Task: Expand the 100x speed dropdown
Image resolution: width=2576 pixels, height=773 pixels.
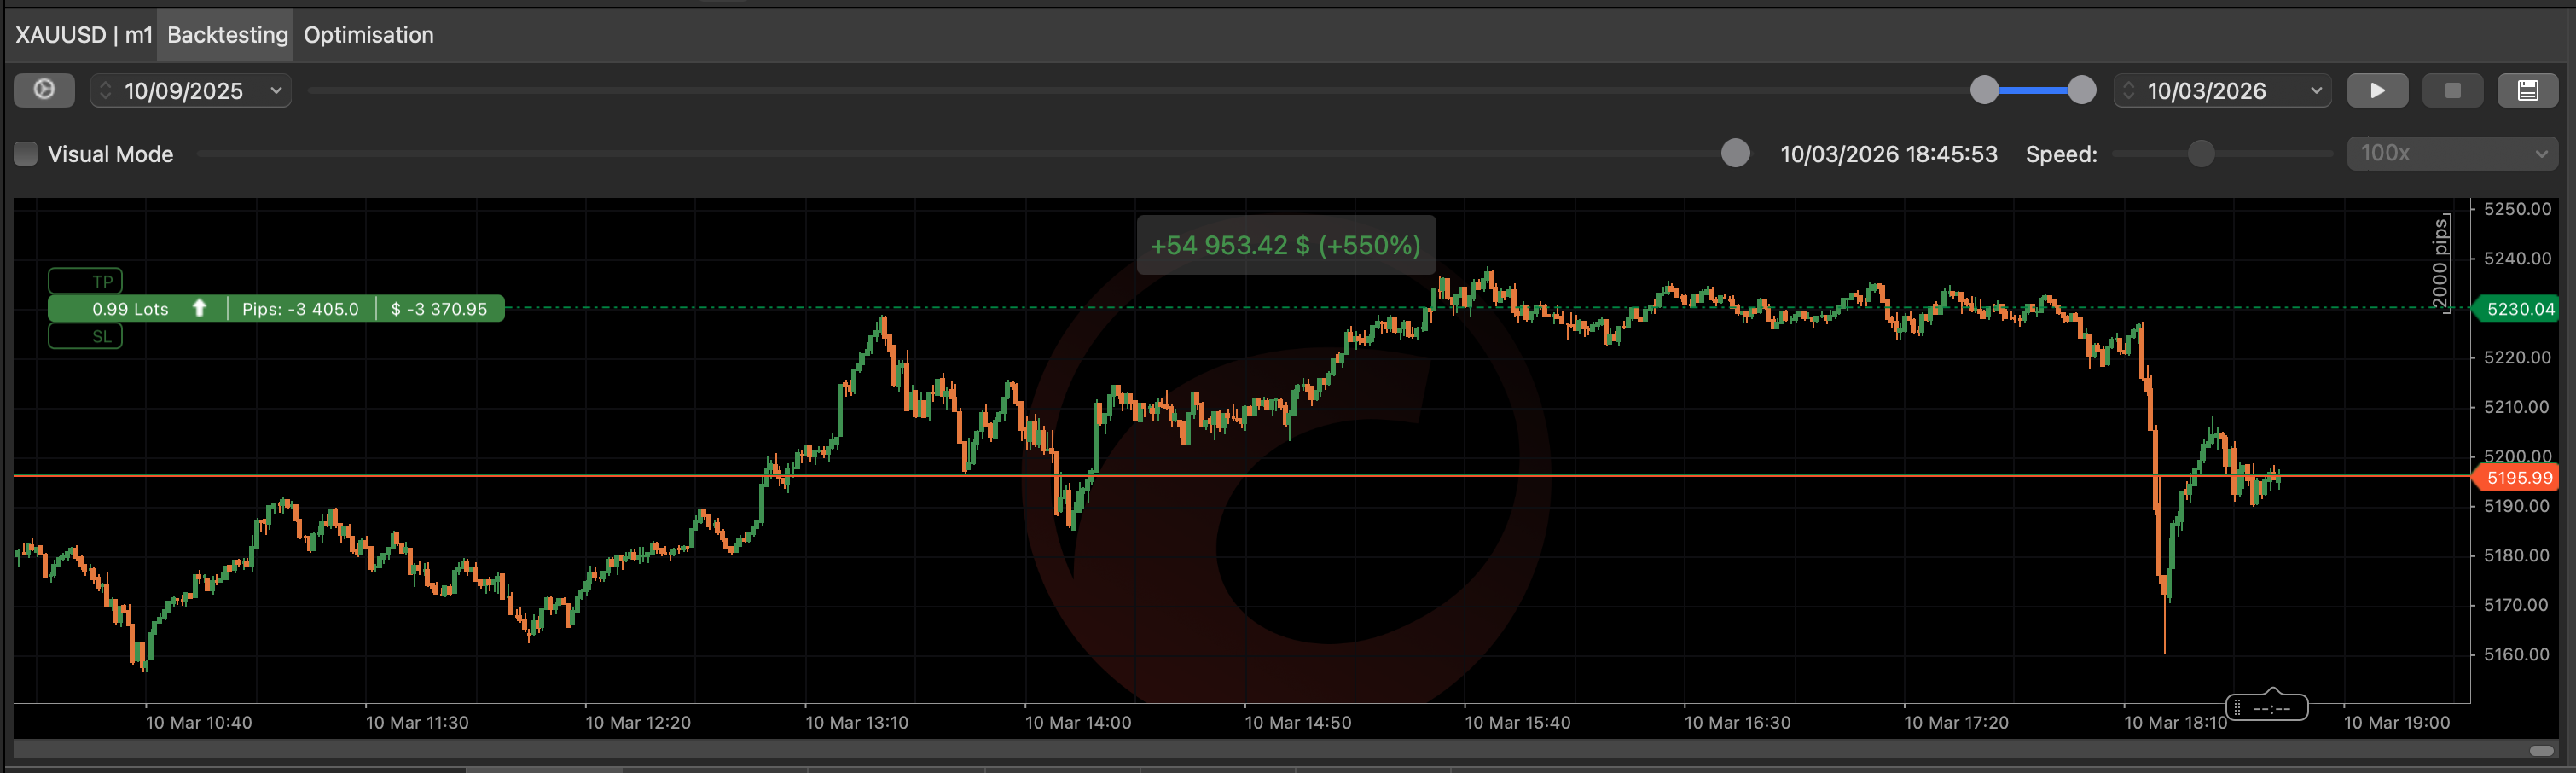Action: 2540,154
